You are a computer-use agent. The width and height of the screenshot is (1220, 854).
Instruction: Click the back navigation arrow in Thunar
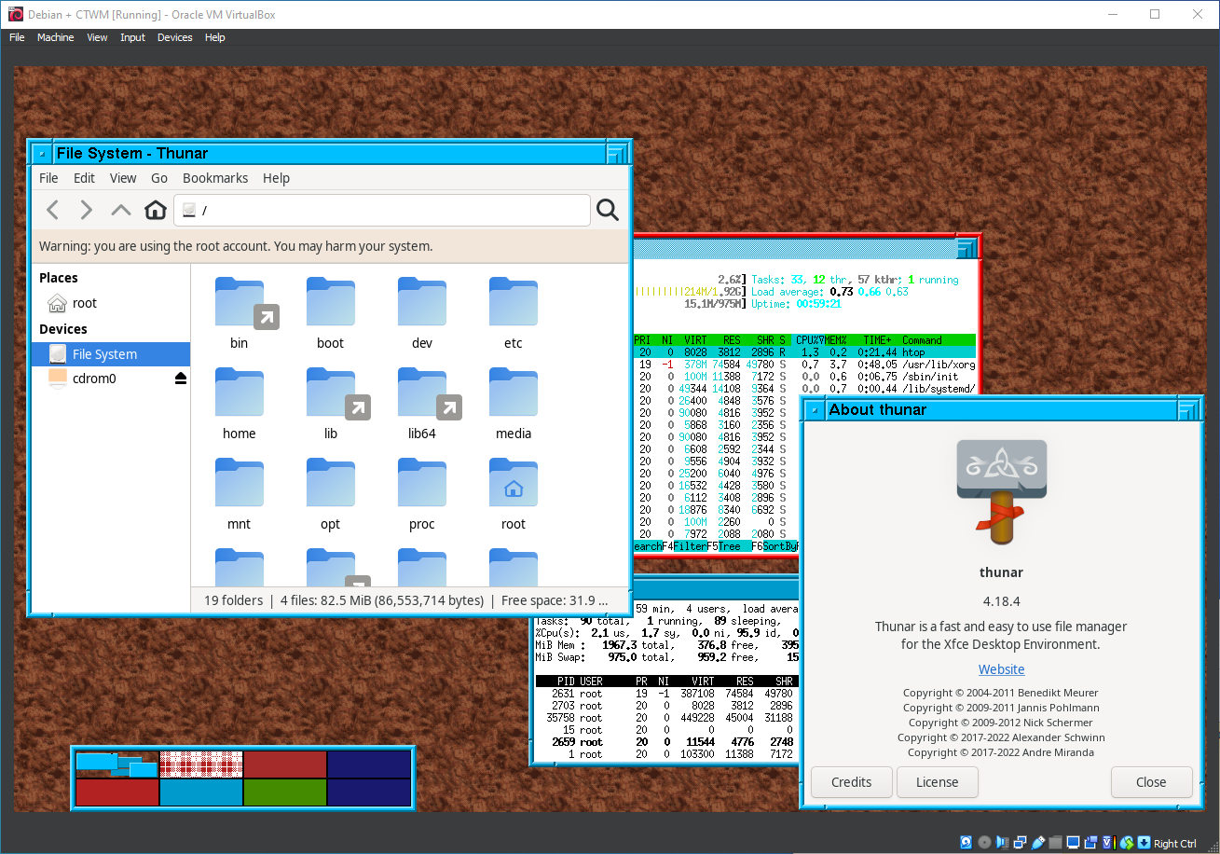click(x=52, y=210)
